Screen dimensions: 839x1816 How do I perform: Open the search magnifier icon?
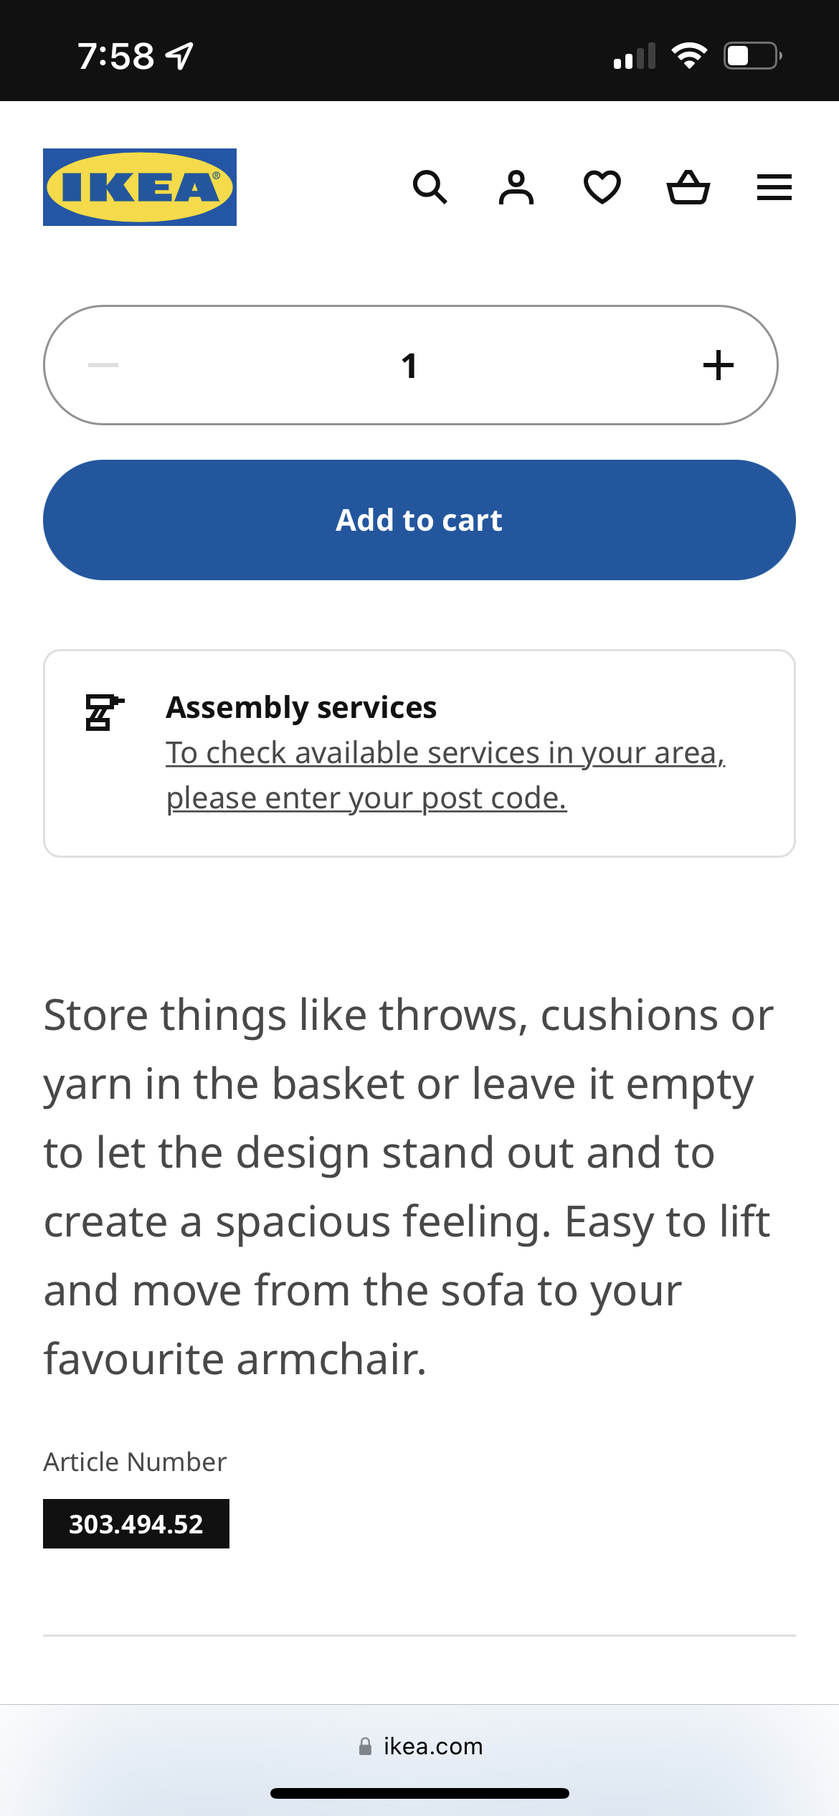(x=430, y=188)
